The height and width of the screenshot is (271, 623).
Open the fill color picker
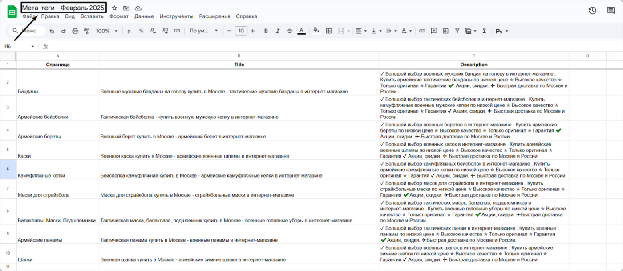pos(316,31)
